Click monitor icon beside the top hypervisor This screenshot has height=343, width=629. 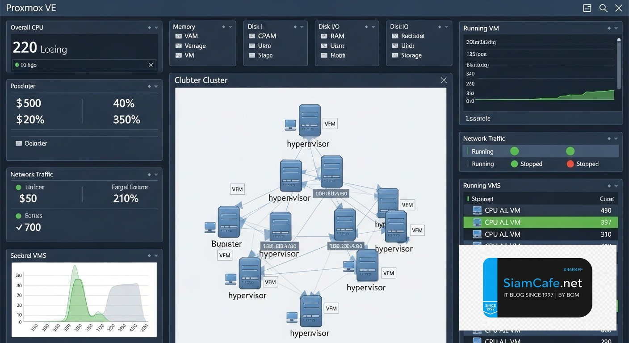[x=290, y=125]
